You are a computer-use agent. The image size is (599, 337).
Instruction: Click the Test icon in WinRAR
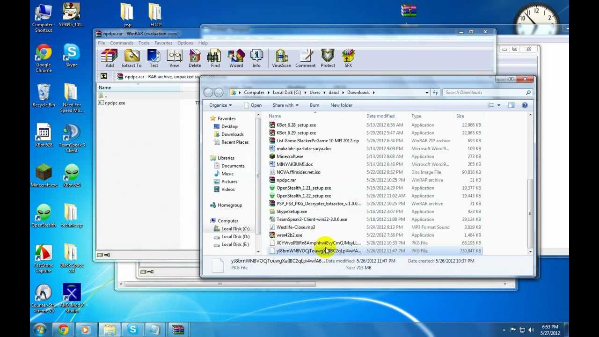(x=153, y=59)
